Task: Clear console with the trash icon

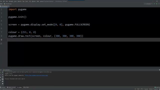Action: coord(3,83)
